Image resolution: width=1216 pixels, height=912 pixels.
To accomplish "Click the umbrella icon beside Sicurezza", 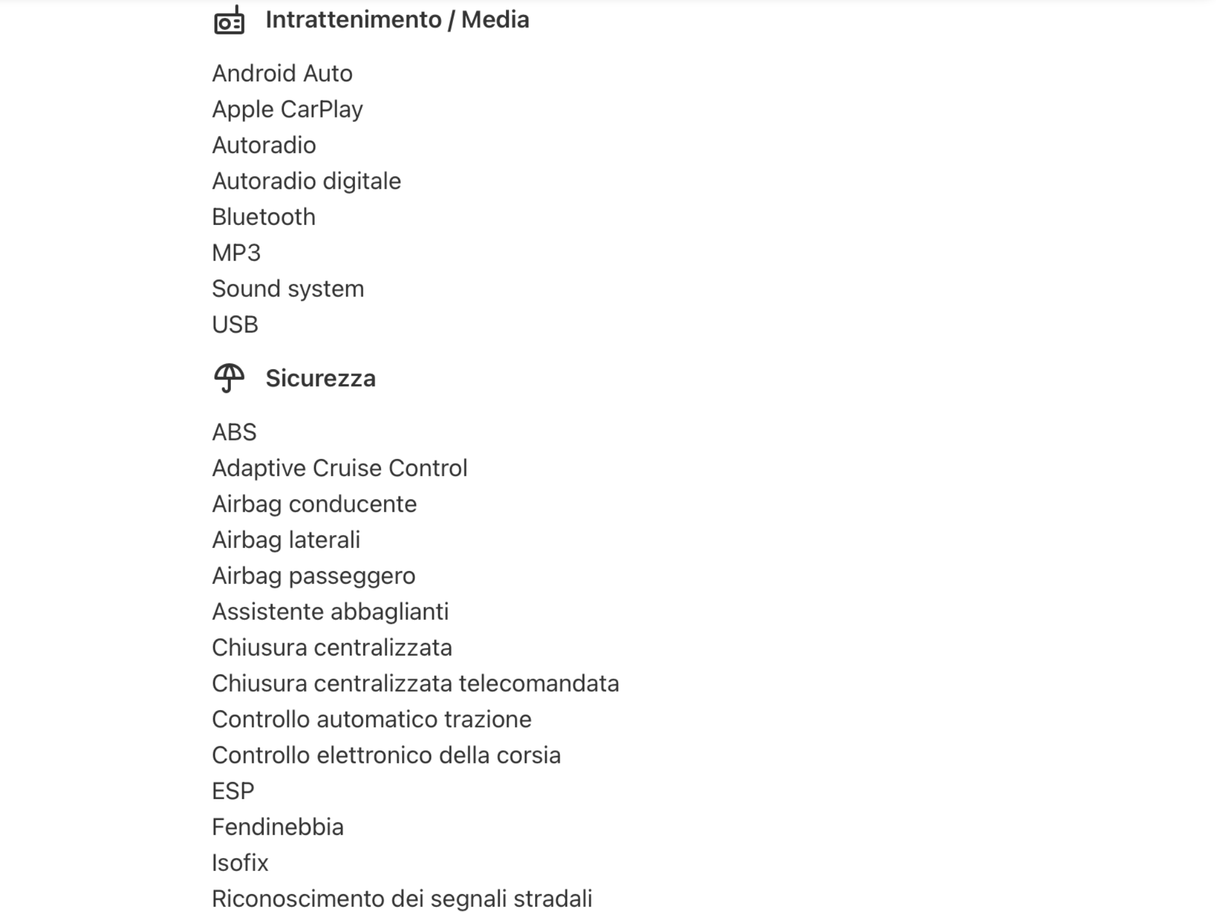I will click(x=229, y=378).
